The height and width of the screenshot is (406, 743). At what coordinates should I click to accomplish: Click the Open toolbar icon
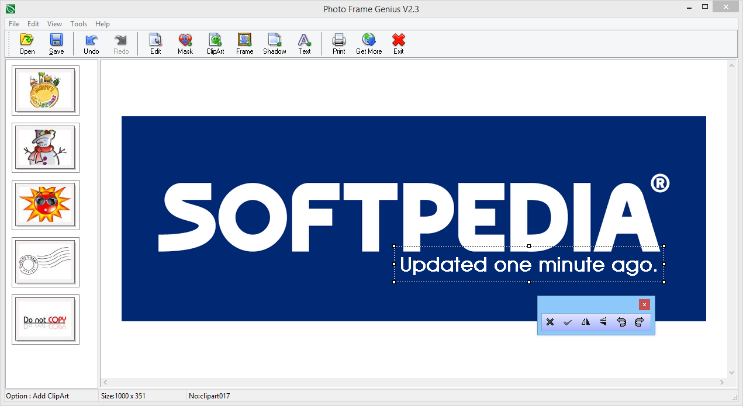pos(27,44)
